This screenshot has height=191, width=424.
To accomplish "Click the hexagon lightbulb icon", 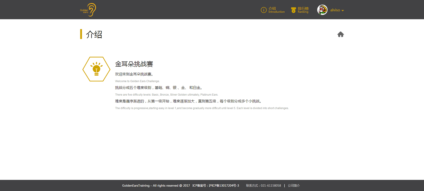I will click(x=96, y=69).
